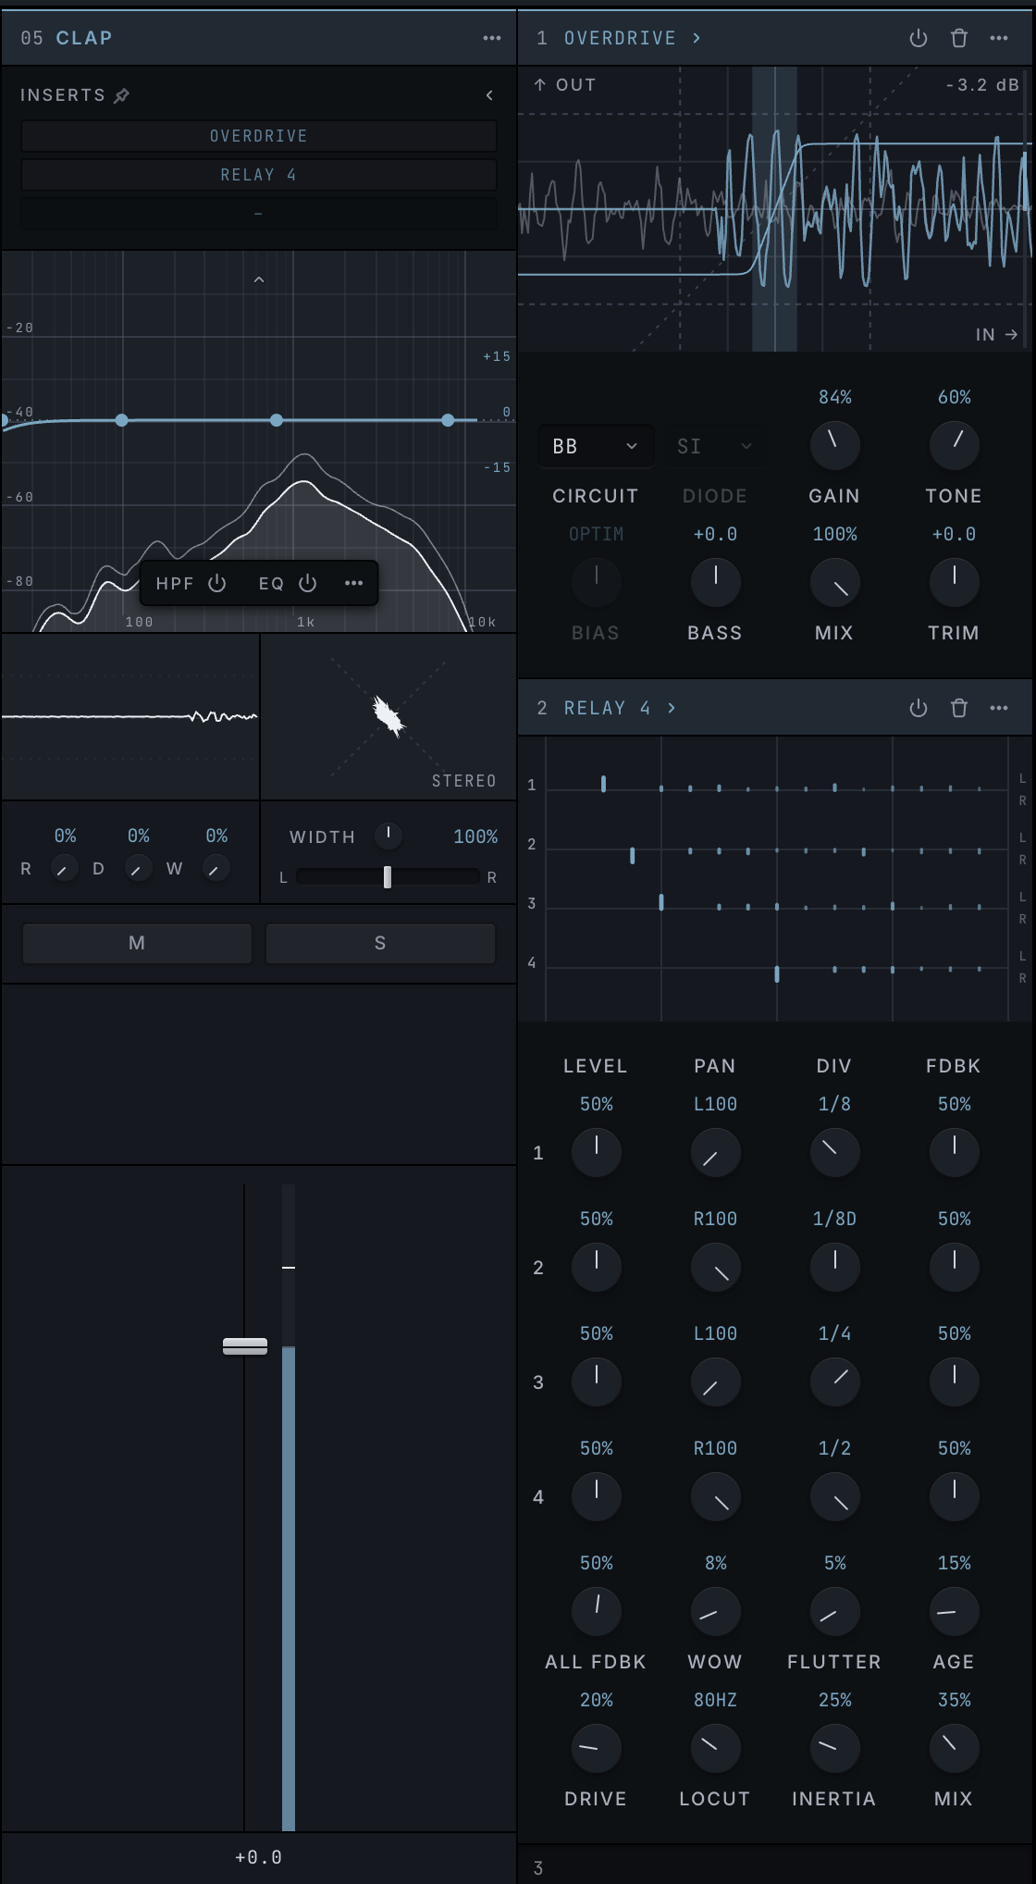Image resolution: width=1036 pixels, height=1884 pixels.
Task: Click tap 1 PAN knob at L100
Action: point(715,1152)
